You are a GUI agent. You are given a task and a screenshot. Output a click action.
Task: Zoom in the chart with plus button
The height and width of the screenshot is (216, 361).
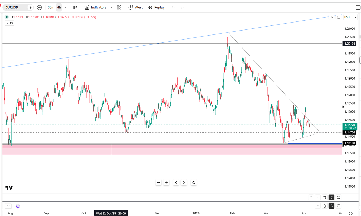[x=166, y=183]
